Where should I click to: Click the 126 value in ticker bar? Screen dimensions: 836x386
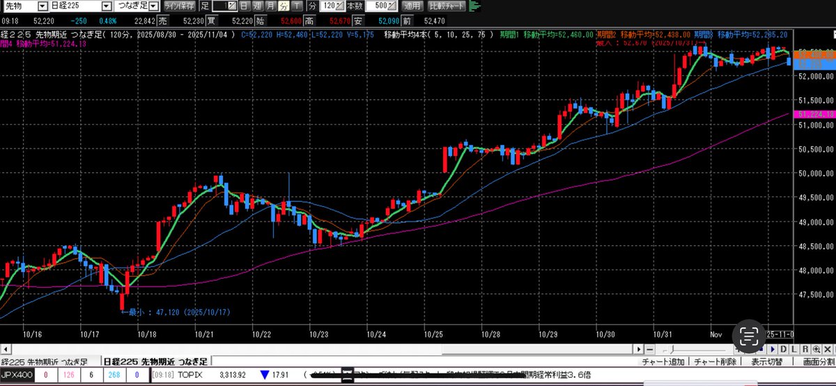coord(70,376)
